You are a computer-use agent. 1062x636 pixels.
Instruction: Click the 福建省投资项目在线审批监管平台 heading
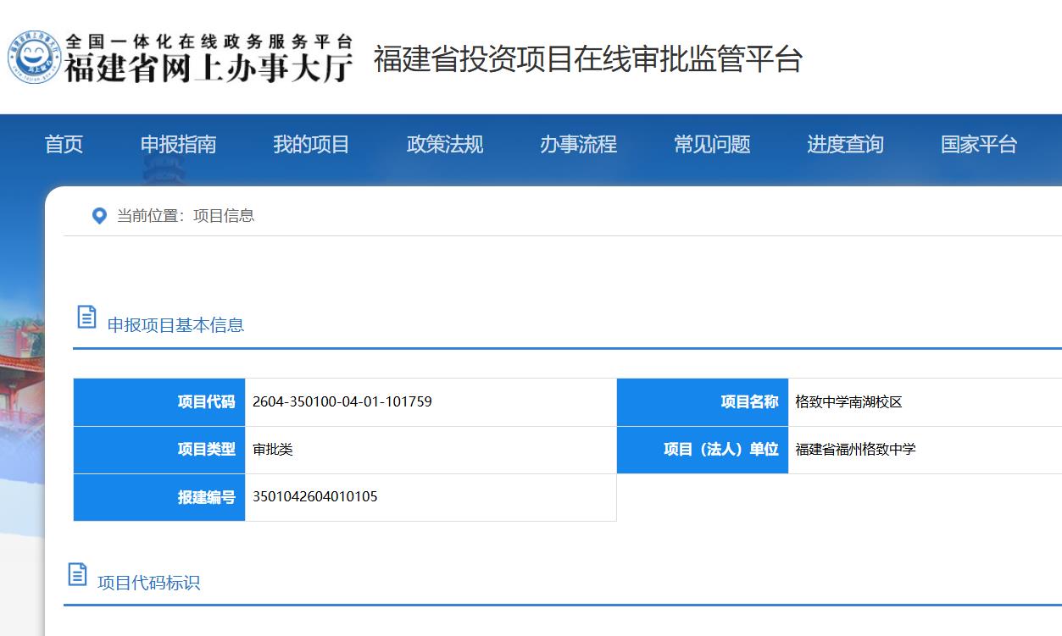click(x=587, y=59)
